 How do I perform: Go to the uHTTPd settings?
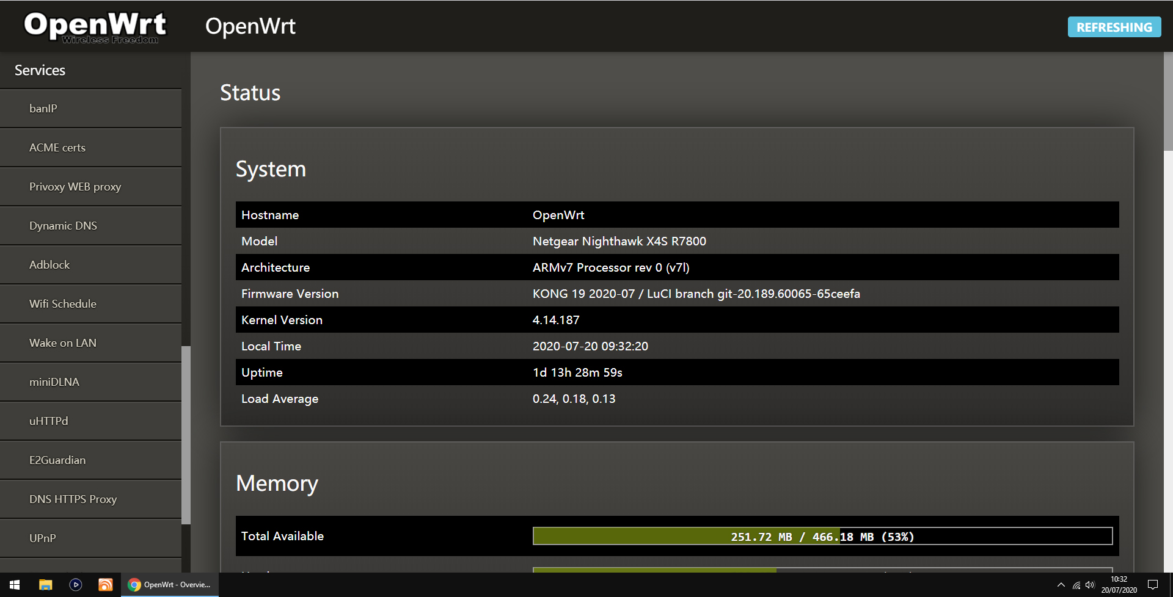(90, 421)
